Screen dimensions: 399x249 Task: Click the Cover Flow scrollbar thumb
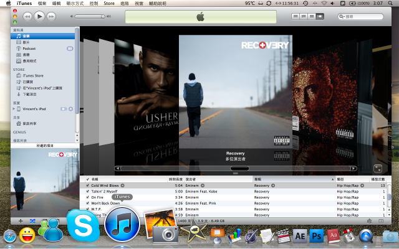[239, 168]
